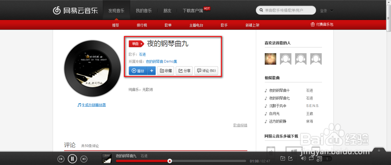Open the 朋友 tab
Screen dimensions: 391x165
click(167, 11)
